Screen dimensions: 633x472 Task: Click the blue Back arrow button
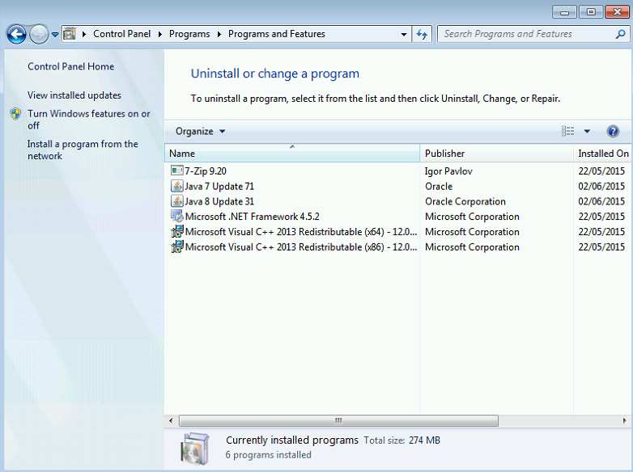[x=16, y=34]
